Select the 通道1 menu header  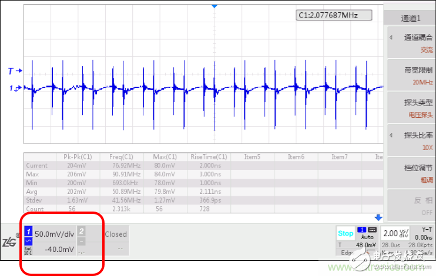(x=410, y=18)
